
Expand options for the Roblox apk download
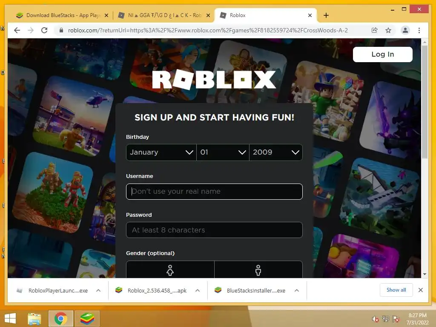click(x=198, y=290)
